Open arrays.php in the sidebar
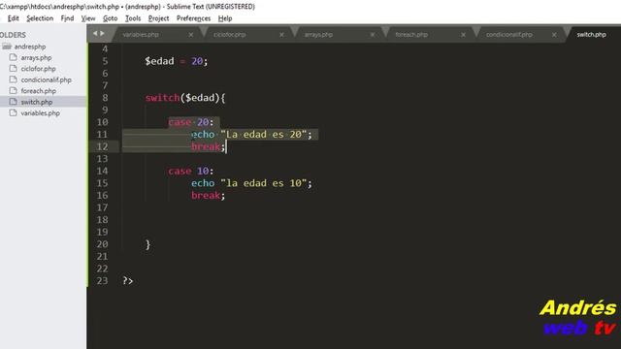621x349 pixels. (36, 58)
